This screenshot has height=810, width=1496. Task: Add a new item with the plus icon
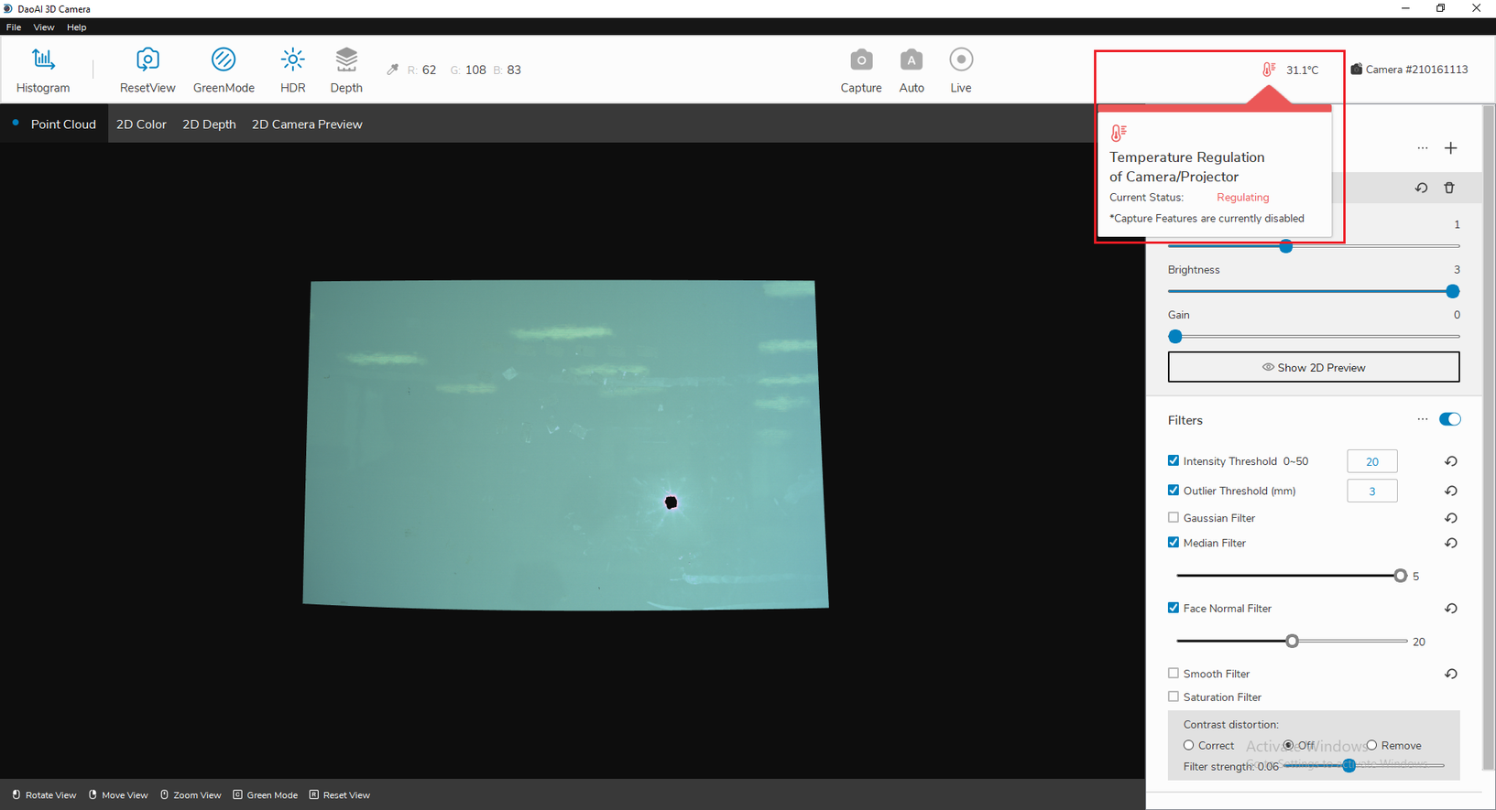(x=1450, y=148)
